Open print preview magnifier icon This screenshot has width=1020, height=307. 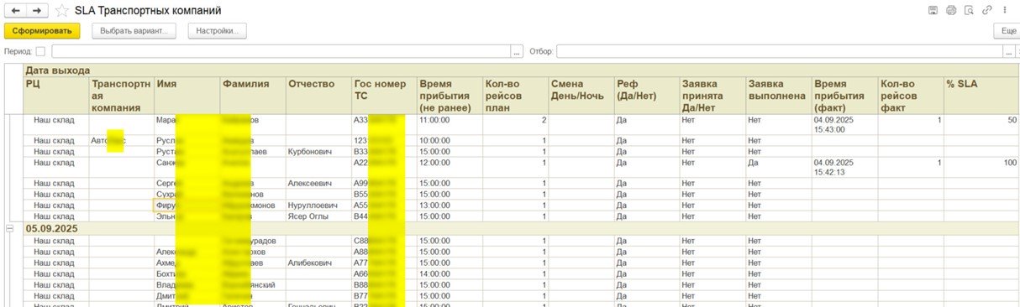point(969,10)
